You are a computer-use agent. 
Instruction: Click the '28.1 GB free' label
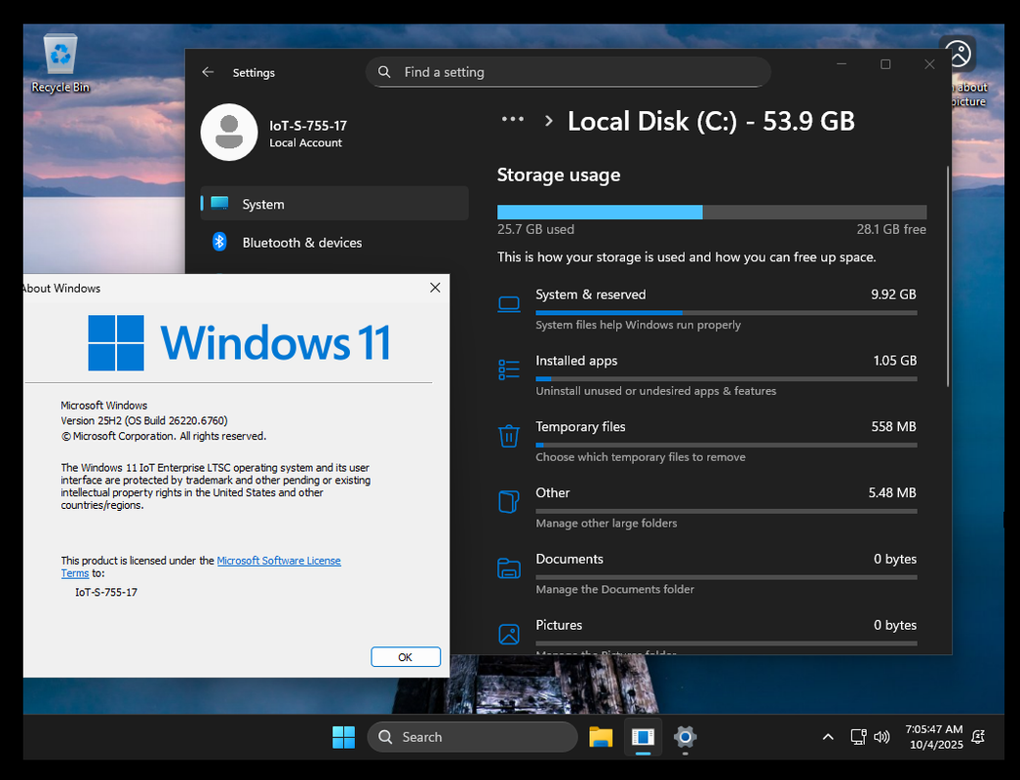point(891,229)
